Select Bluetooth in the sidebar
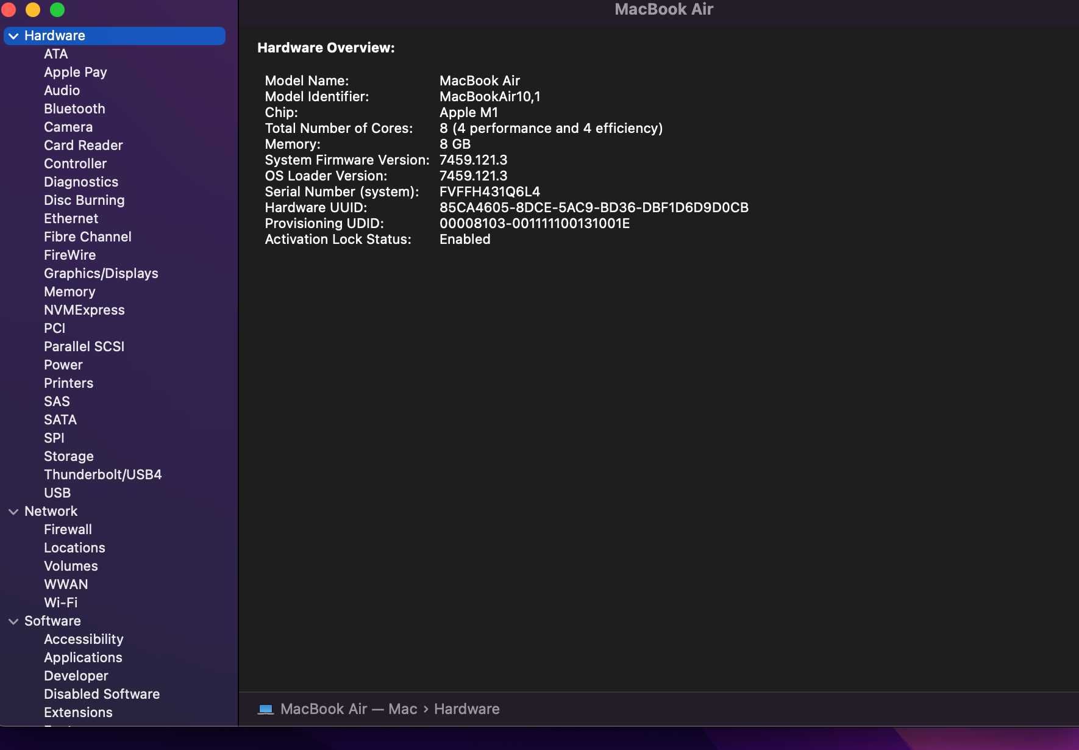1079x750 pixels. coord(74,109)
